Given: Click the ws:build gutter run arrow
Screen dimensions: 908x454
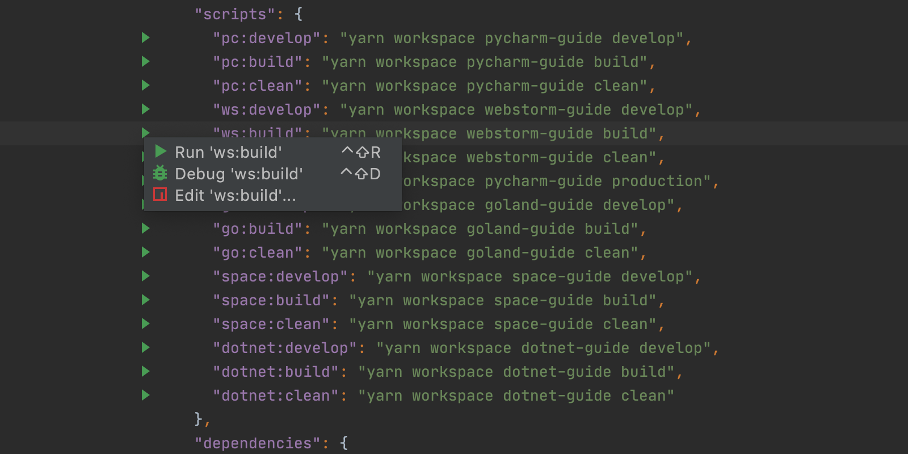Looking at the screenshot, I should point(145,133).
